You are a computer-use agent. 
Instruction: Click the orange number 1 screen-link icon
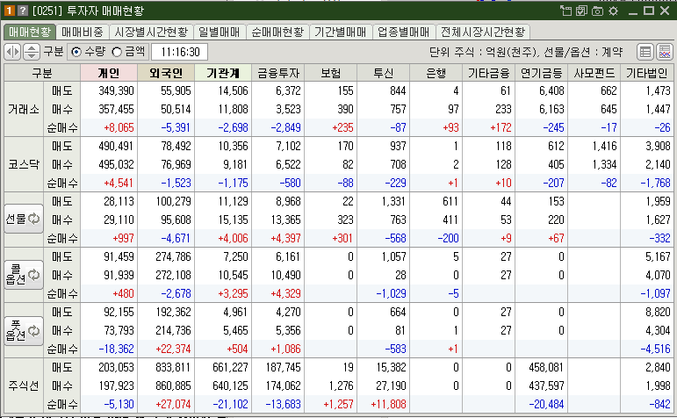pos(10,11)
